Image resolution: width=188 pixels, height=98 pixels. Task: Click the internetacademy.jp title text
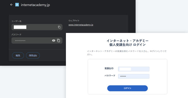pos(35,5)
